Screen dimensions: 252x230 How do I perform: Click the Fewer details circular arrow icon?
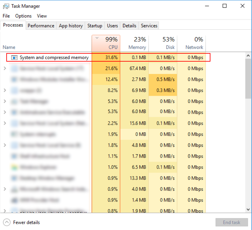pos(7,222)
